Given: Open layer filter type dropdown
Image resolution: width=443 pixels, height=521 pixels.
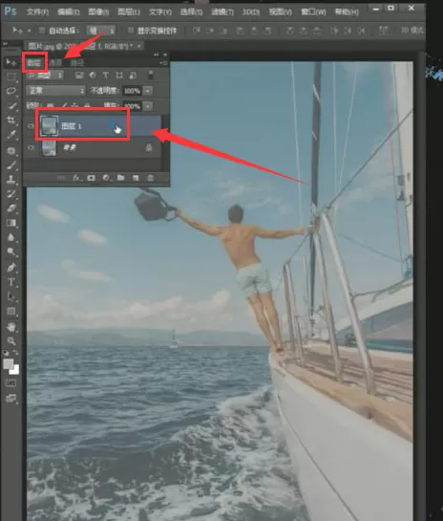Looking at the screenshot, I should pyautogui.click(x=45, y=76).
